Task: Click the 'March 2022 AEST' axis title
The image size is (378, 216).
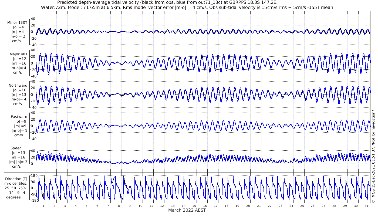Action: point(187,210)
